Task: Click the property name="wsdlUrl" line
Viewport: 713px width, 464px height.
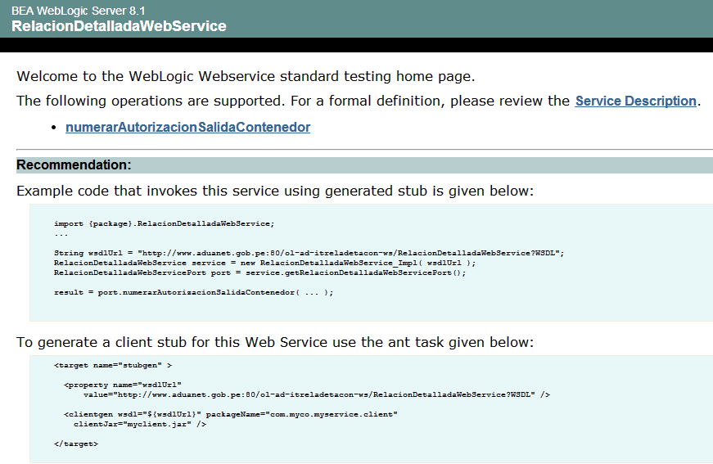Action: tap(123, 385)
